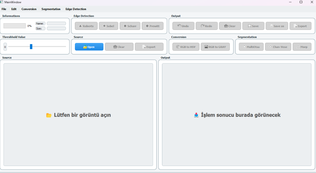This screenshot has width=316, height=173.
Task: Click the Threshold Value slider handle
Action: point(31,47)
